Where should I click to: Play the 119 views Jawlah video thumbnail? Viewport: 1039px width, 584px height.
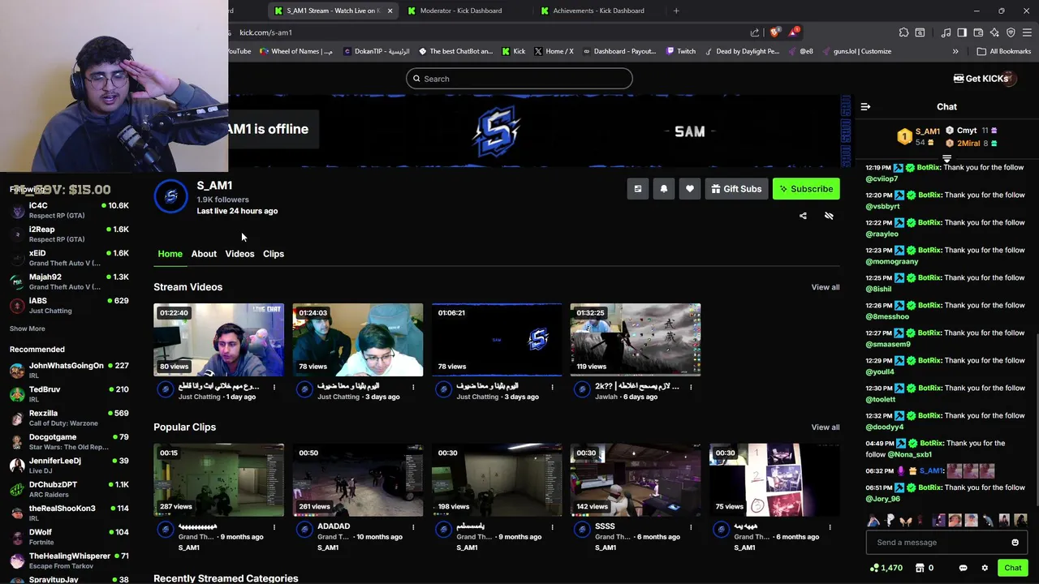pyautogui.click(x=636, y=340)
